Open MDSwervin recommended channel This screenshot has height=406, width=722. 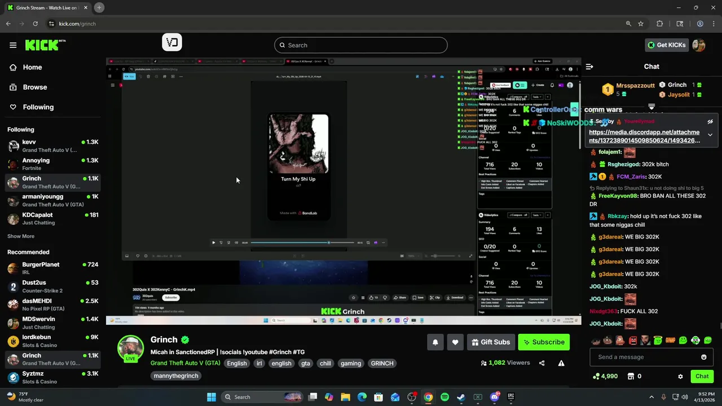point(52,323)
